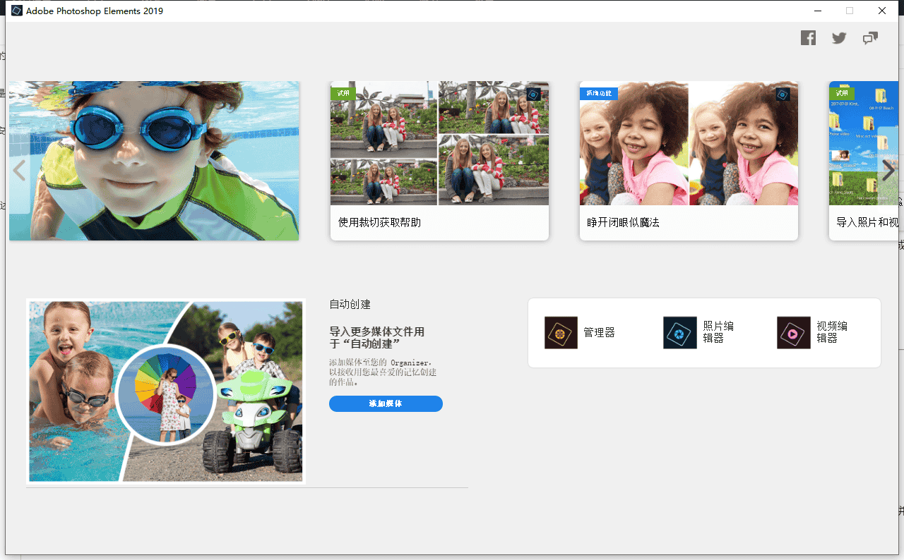Screen dimensions: 904x560
Task: Advance carousel with the right arrow
Action: [888, 170]
